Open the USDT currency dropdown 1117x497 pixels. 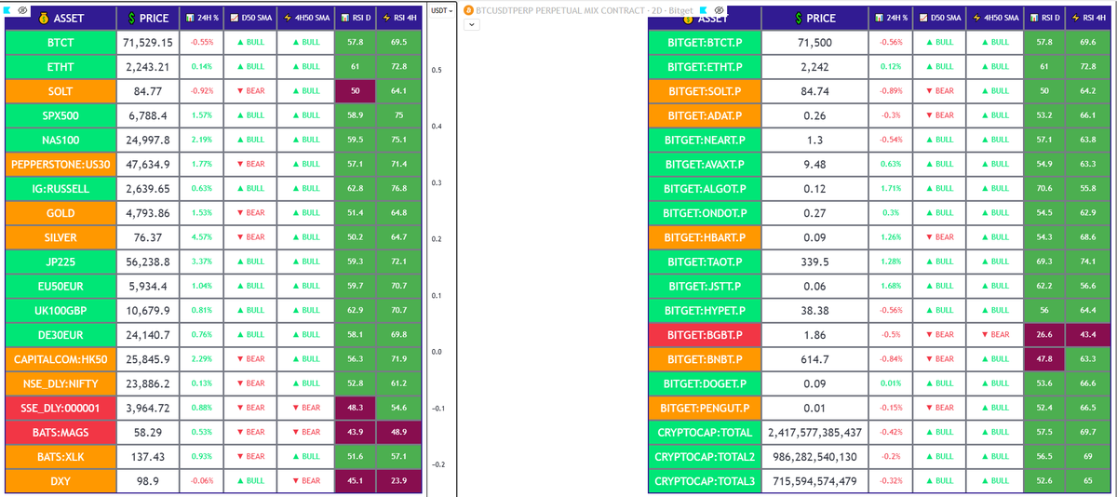[x=442, y=9]
